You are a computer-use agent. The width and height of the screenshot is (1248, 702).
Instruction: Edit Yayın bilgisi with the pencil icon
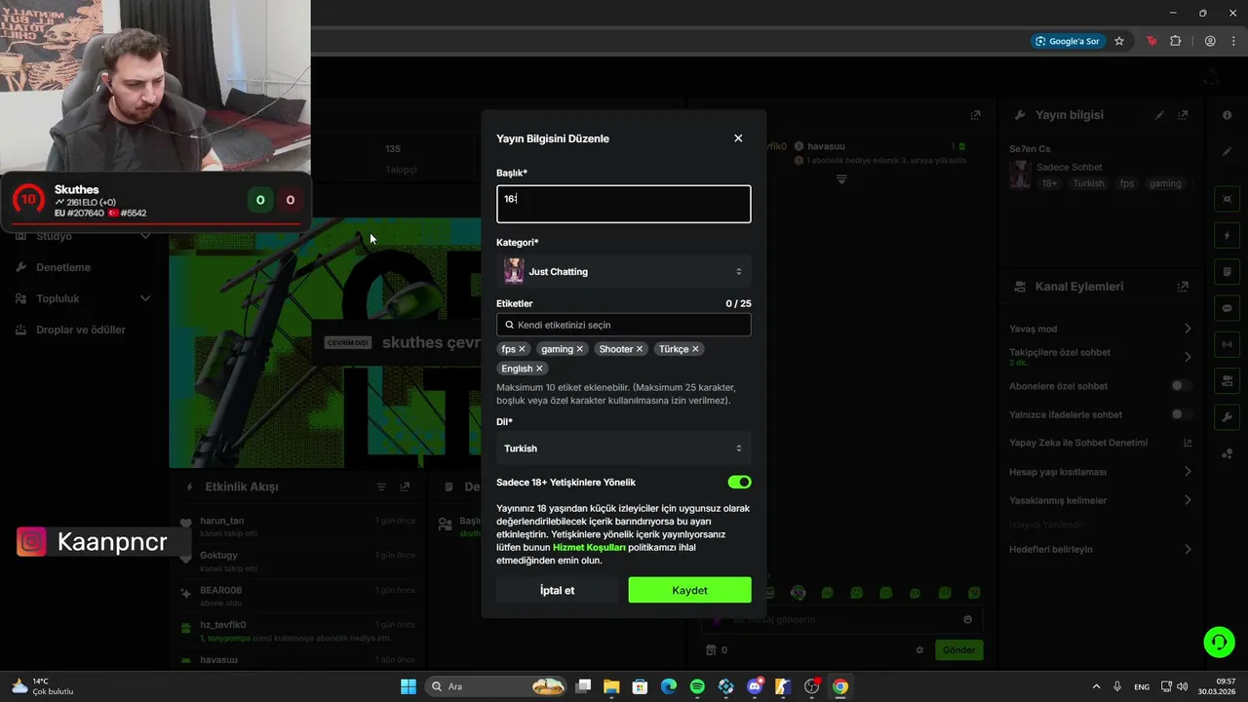[1159, 115]
